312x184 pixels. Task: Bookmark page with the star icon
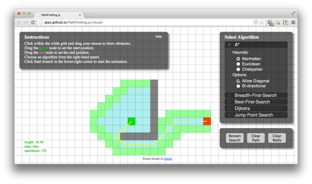(262, 22)
